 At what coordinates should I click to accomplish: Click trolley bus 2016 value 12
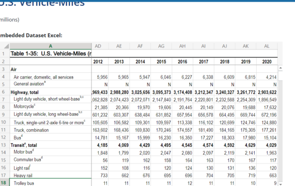point(182,183)
